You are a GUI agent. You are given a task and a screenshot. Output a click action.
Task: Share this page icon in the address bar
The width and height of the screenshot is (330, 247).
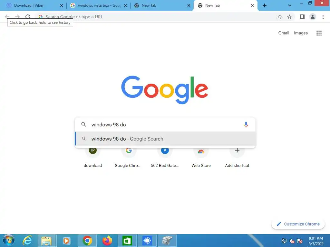coord(279,17)
